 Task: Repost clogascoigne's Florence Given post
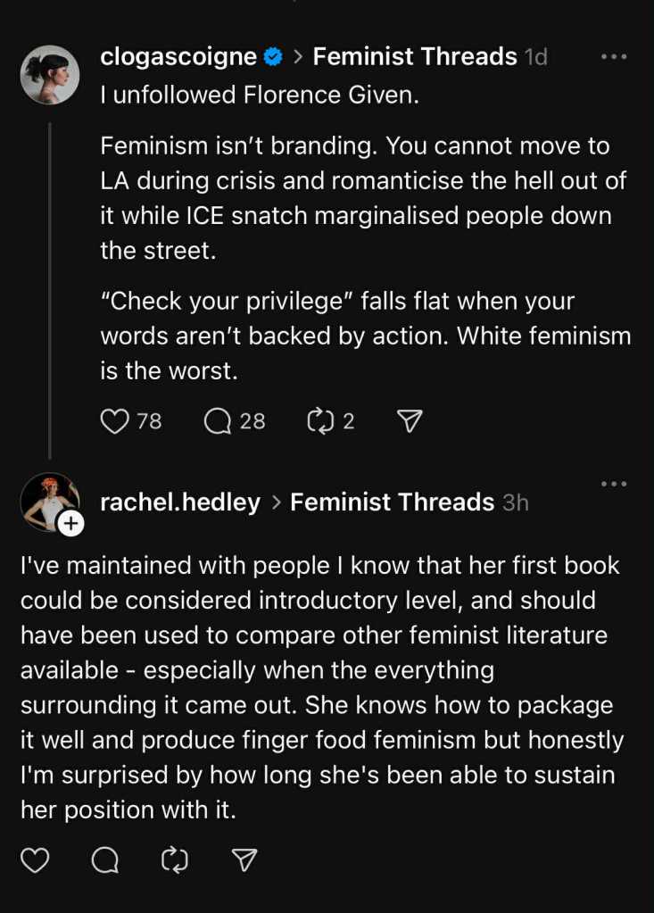point(319,421)
